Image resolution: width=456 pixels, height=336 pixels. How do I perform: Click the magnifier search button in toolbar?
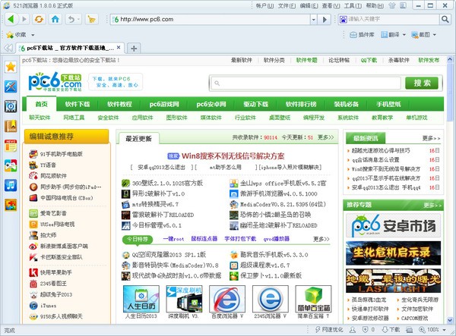[445, 19]
